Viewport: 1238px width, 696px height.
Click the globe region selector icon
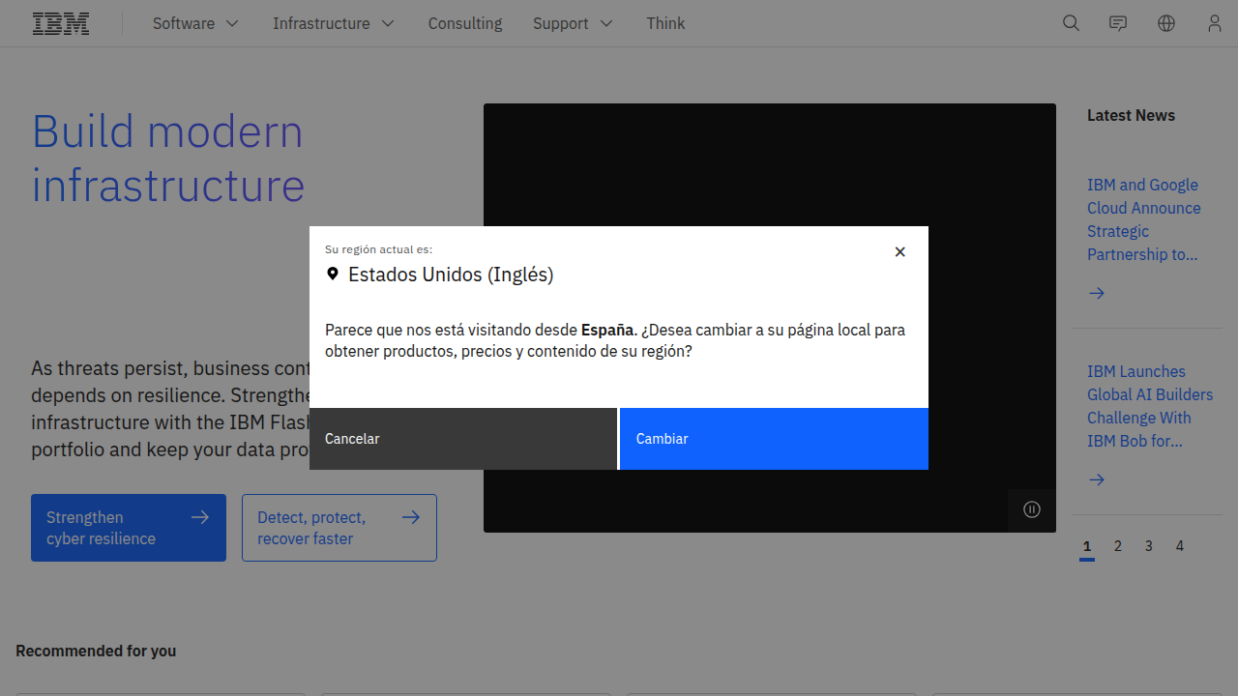1166,23
